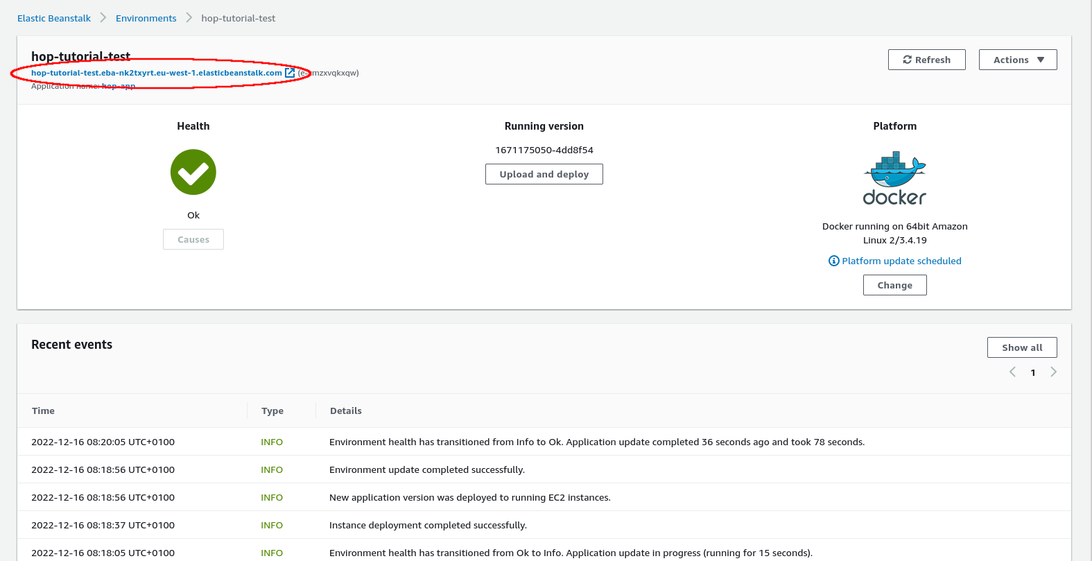Click Upload and deploy button
This screenshot has height=561, width=1092.
click(544, 174)
